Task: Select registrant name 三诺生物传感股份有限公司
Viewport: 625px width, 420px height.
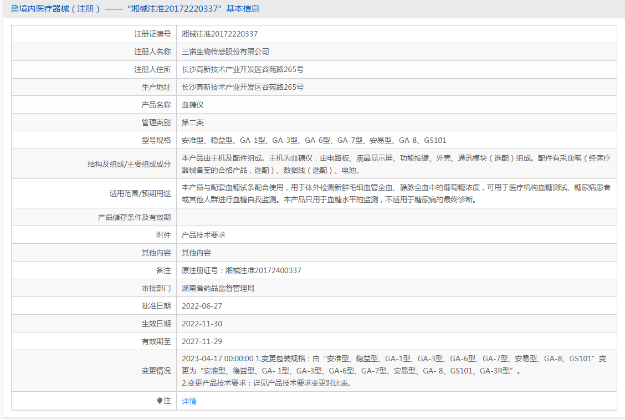Action: click(x=225, y=52)
